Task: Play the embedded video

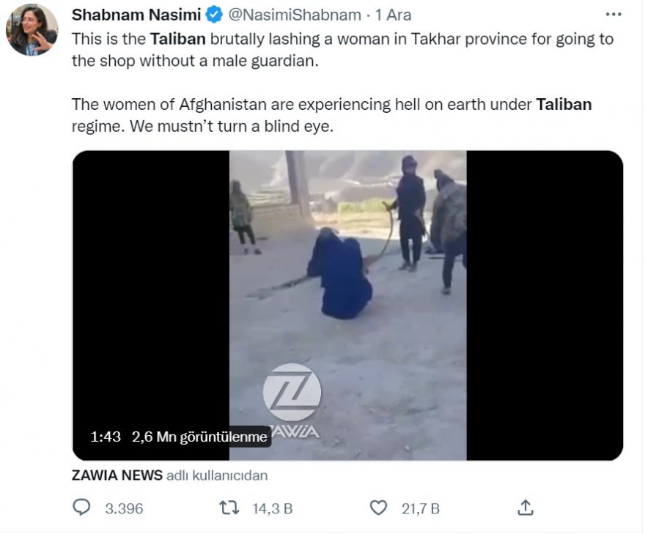Action: tap(347, 305)
